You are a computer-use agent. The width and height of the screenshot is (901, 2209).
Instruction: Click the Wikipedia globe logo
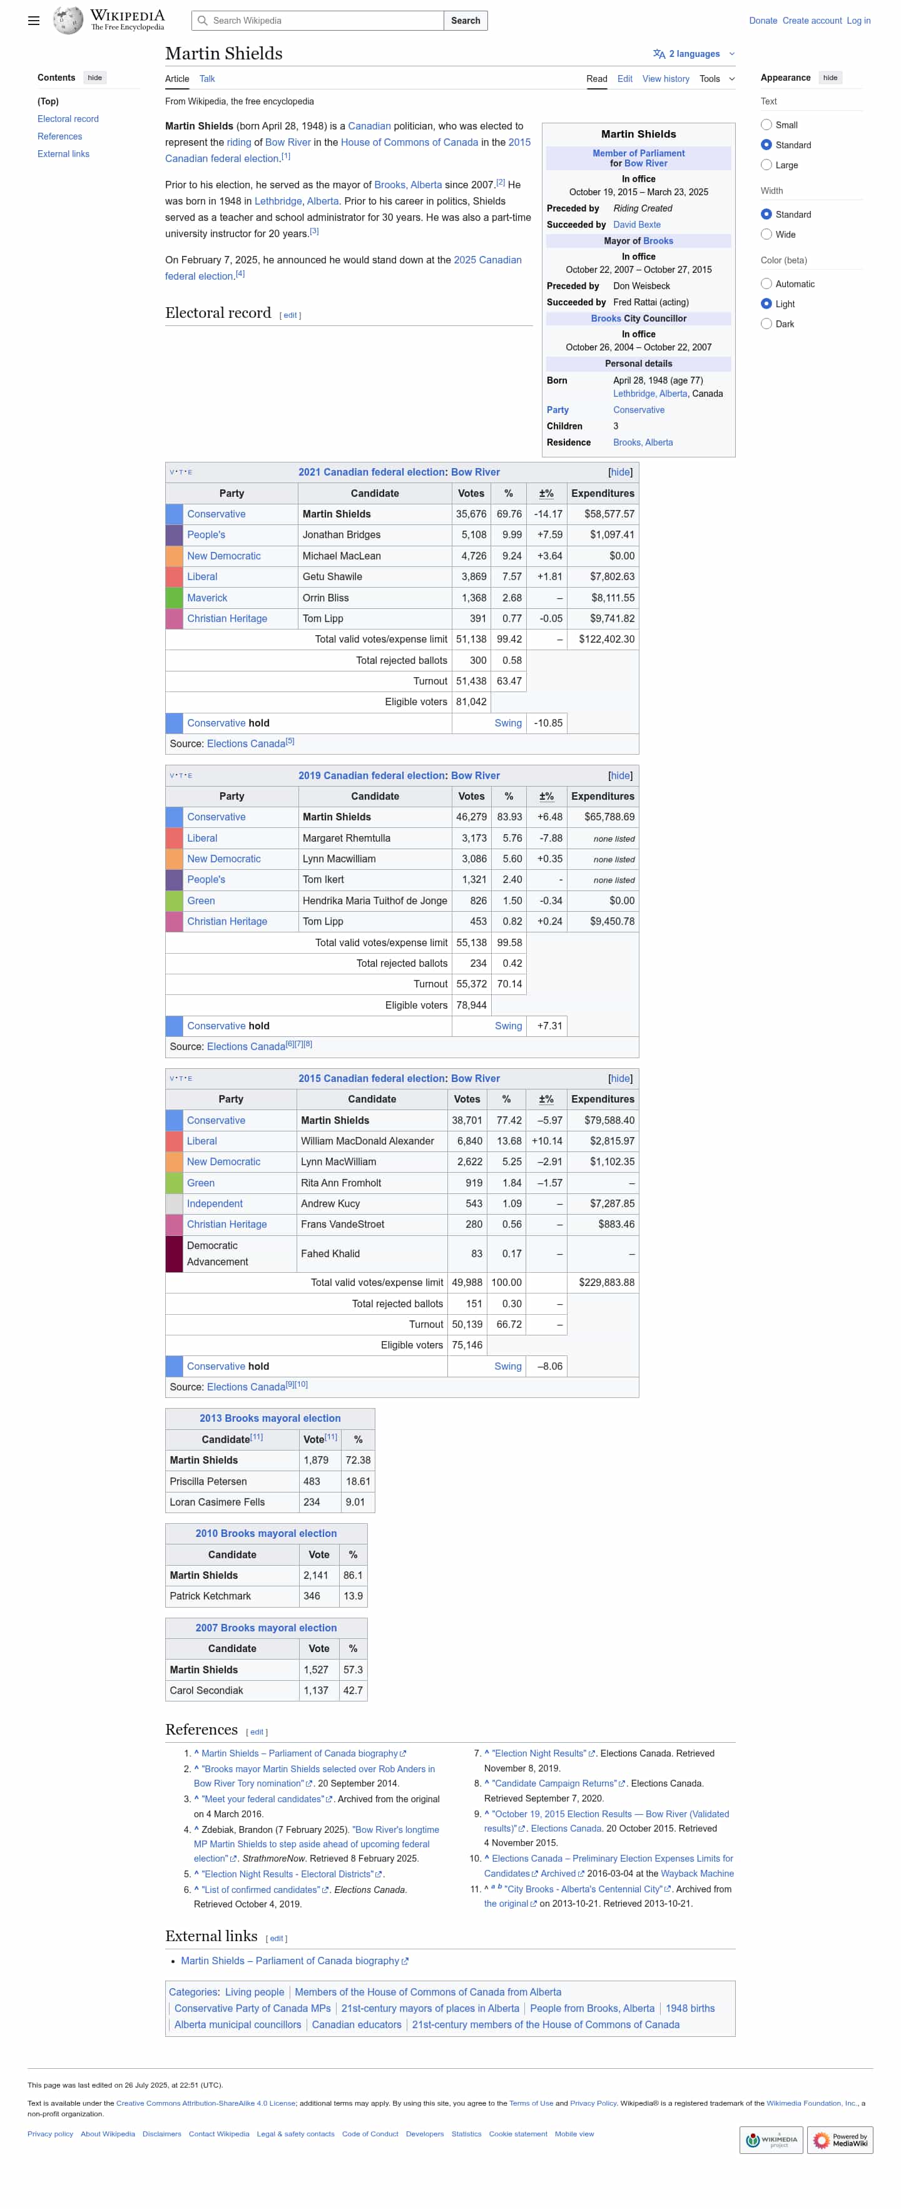tap(68, 20)
